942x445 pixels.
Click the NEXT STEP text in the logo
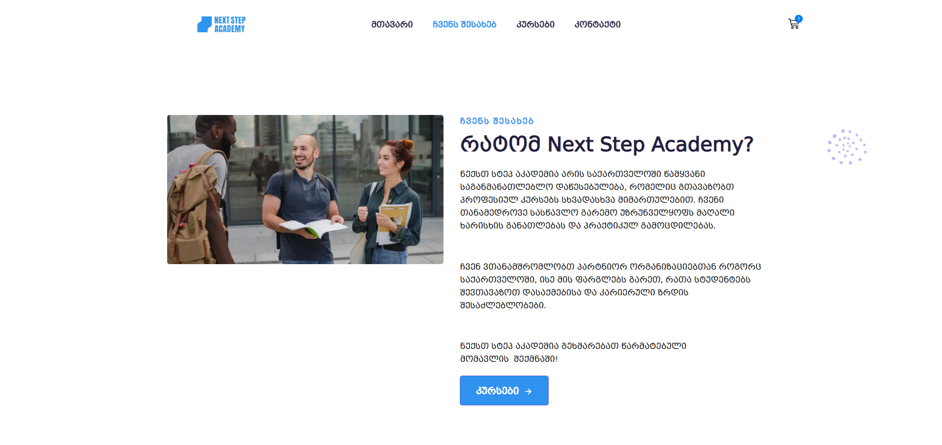point(230,20)
